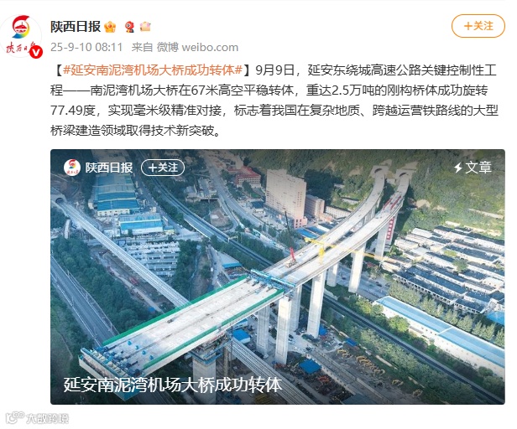Visit the 微博 weibo.com source link

[x=197, y=47]
